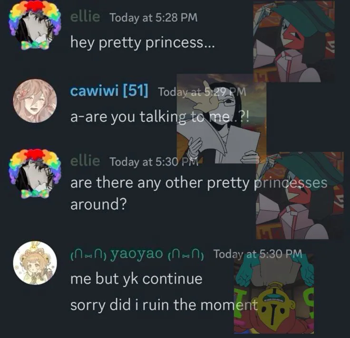Open the image of glasses character holding papers
The image size is (350, 338).
(x=222, y=119)
